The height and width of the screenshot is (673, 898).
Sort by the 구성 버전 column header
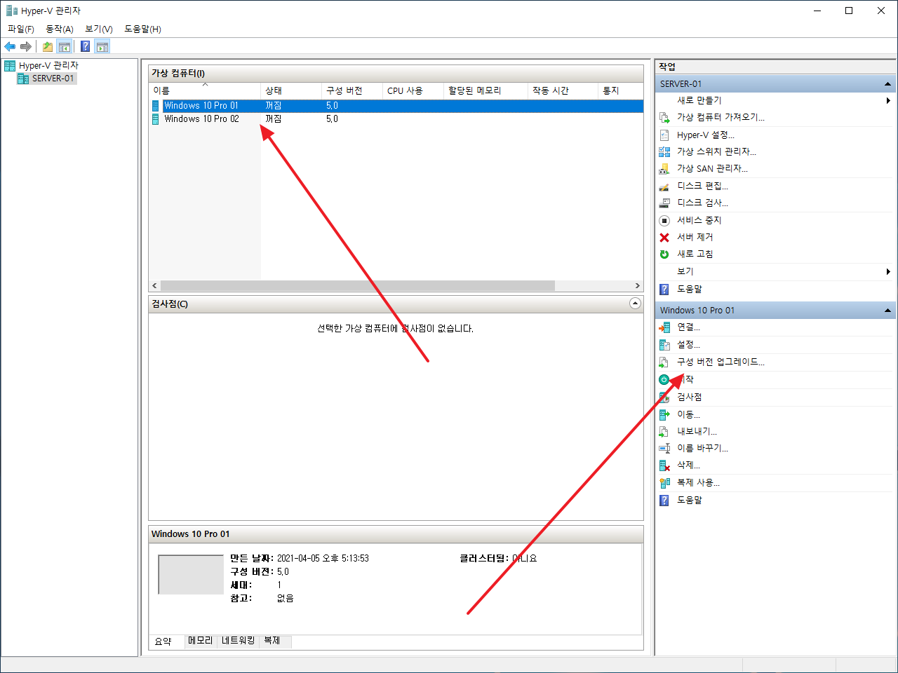coord(351,90)
